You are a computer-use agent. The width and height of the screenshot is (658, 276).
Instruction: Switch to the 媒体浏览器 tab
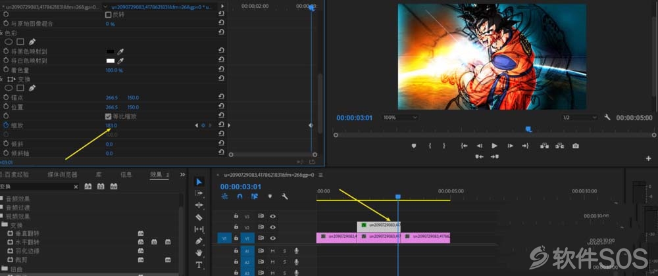click(x=63, y=175)
